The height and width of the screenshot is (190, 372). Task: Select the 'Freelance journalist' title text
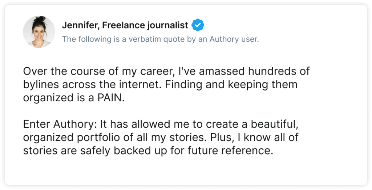[145, 25]
